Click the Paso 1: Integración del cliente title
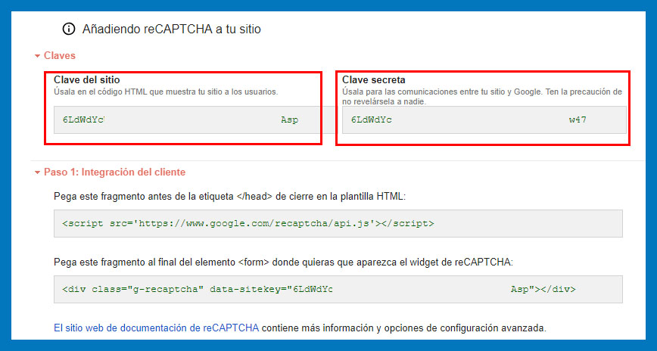Viewport: 657px width, 351px height. pos(114,172)
